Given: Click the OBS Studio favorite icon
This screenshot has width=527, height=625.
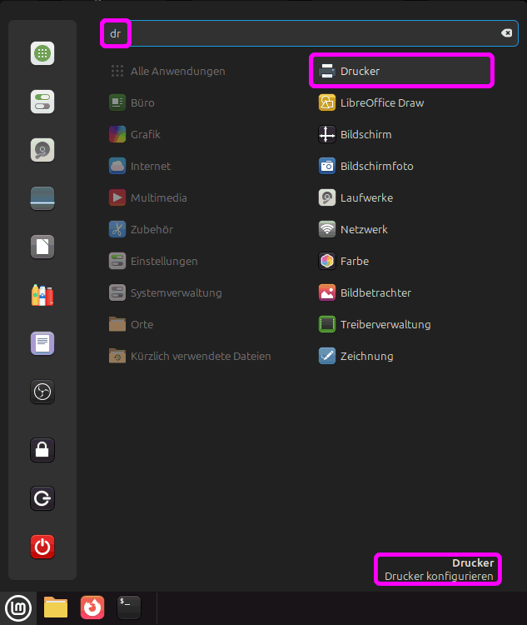Looking at the screenshot, I should (42, 392).
